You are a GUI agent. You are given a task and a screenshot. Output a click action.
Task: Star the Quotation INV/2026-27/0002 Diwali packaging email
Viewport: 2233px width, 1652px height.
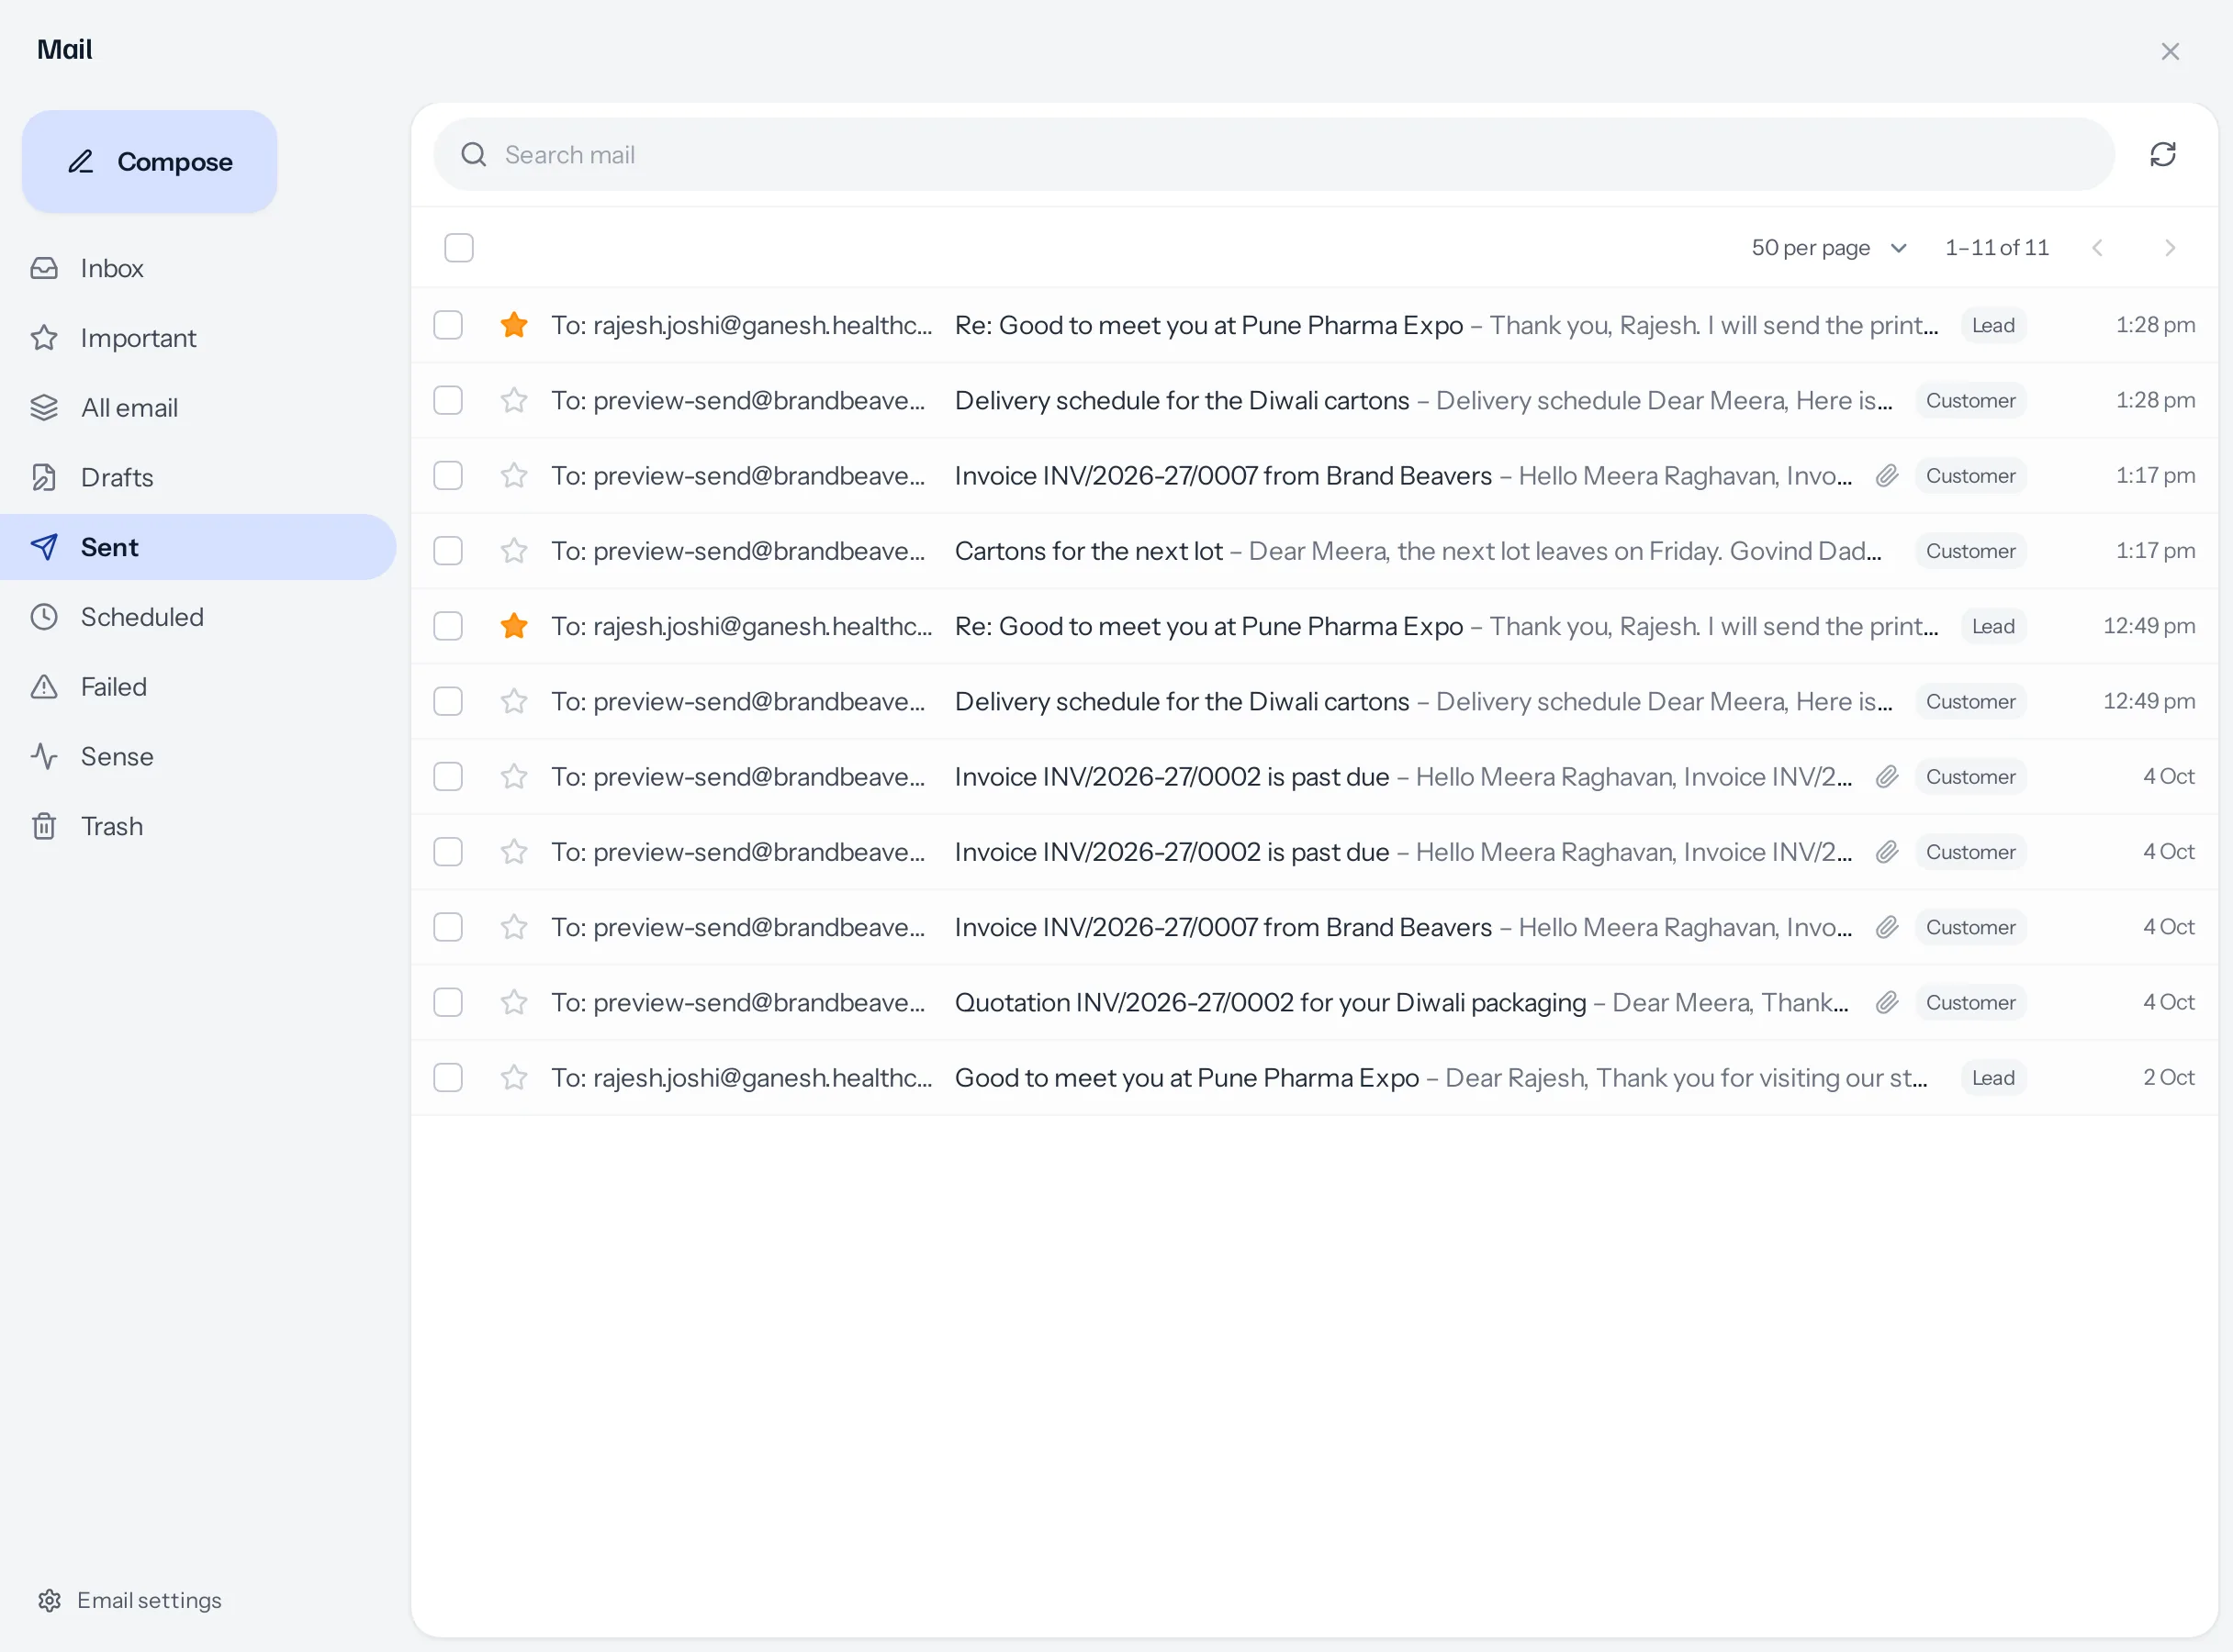[x=514, y=1002]
